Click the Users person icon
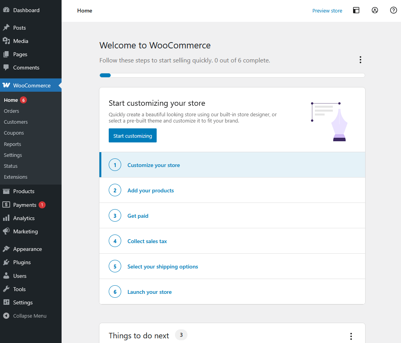Viewport: 401px width, 343px height. point(6,275)
